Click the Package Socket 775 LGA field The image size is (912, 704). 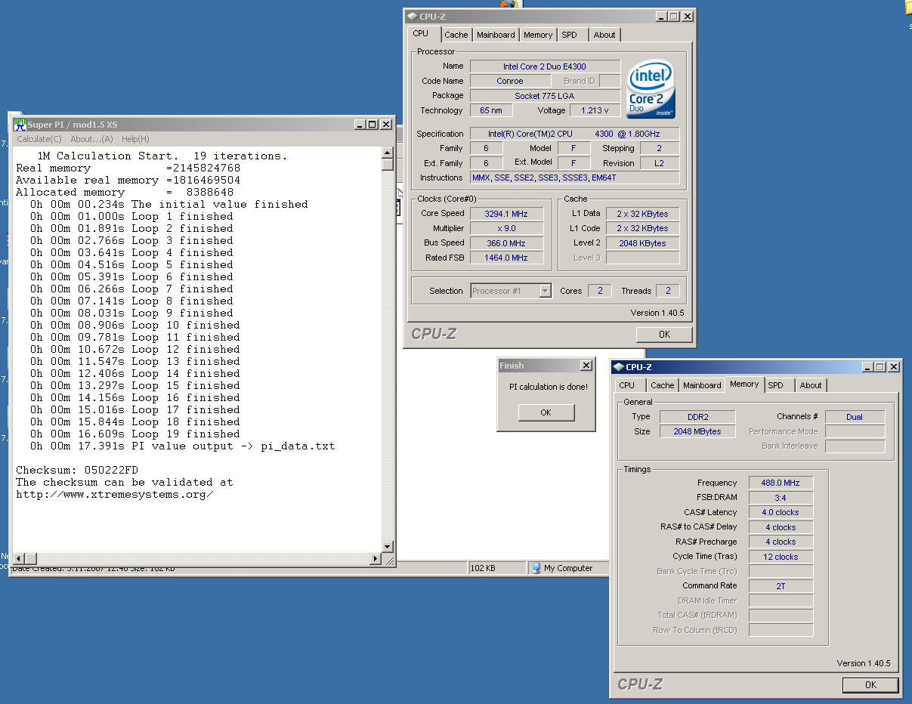(545, 96)
